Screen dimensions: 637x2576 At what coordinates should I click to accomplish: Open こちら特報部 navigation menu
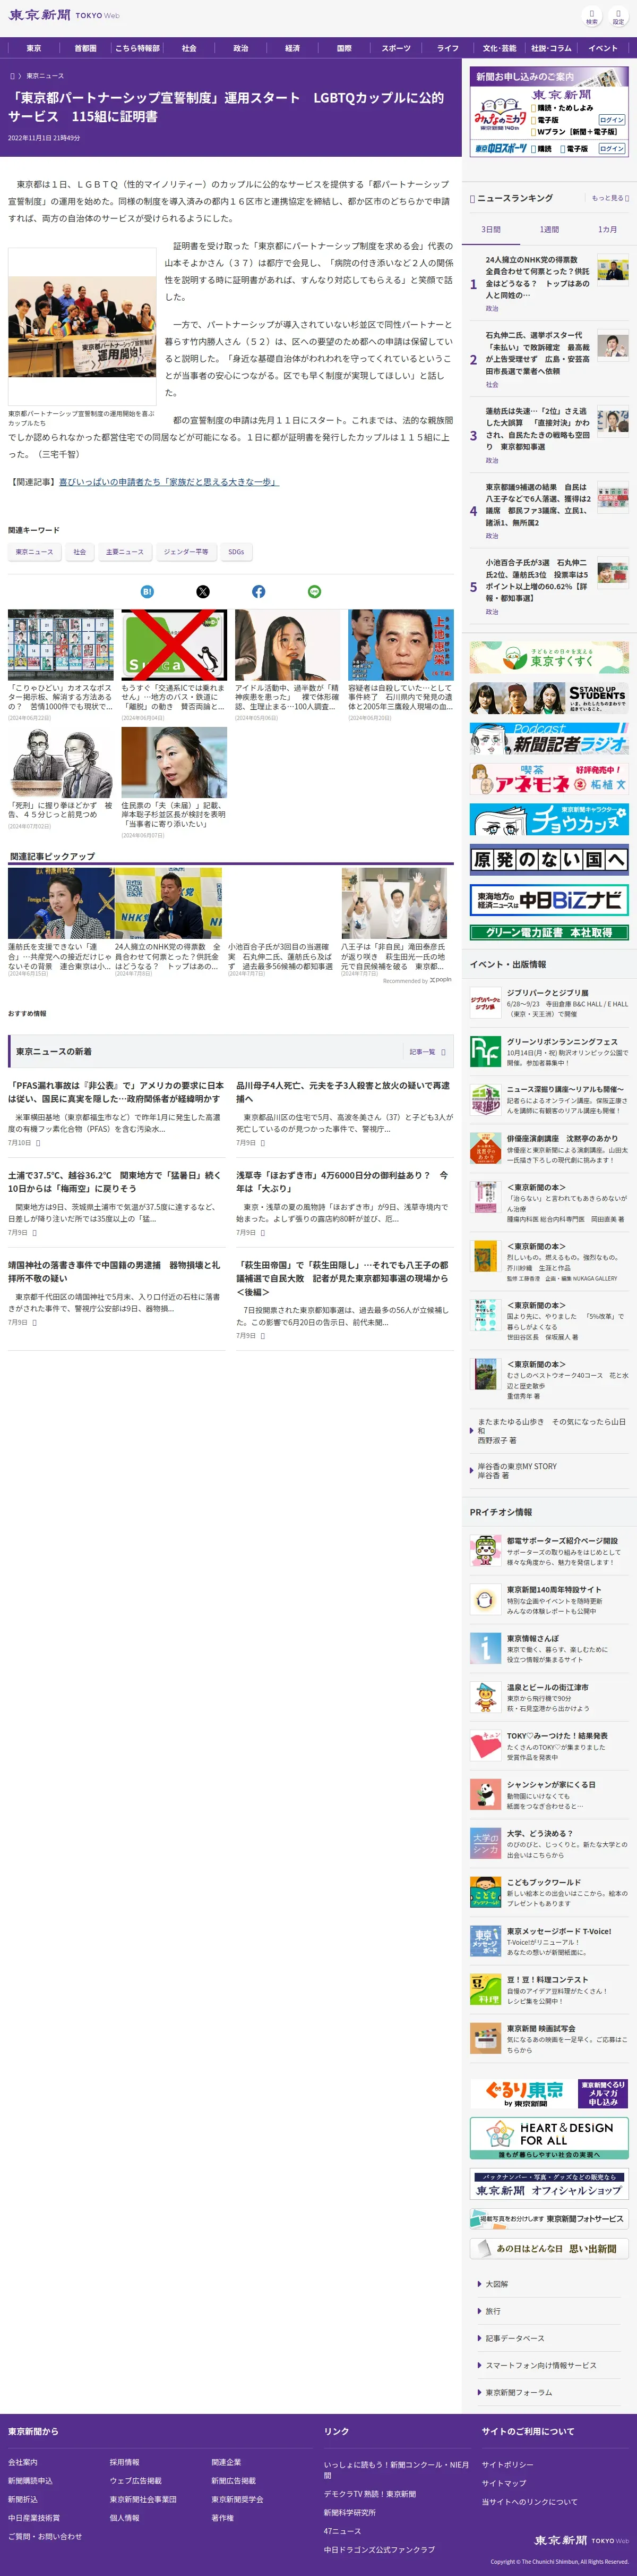[x=138, y=48]
